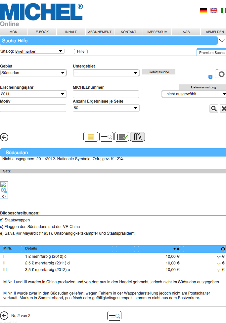Open the detail search list icon in toolbar

pyautogui.click(x=106, y=137)
